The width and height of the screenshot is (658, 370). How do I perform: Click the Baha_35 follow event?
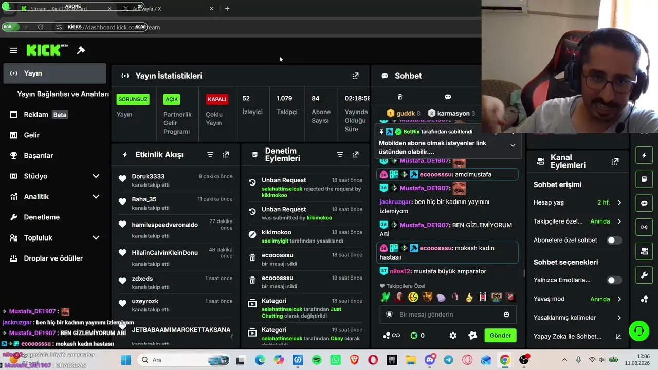click(x=175, y=203)
